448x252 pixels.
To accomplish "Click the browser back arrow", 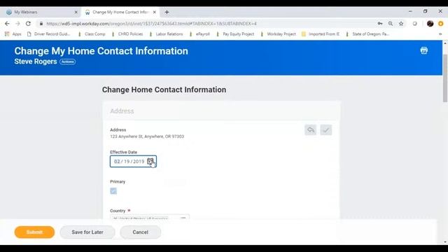I will pyautogui.click(x=7, y=24).
